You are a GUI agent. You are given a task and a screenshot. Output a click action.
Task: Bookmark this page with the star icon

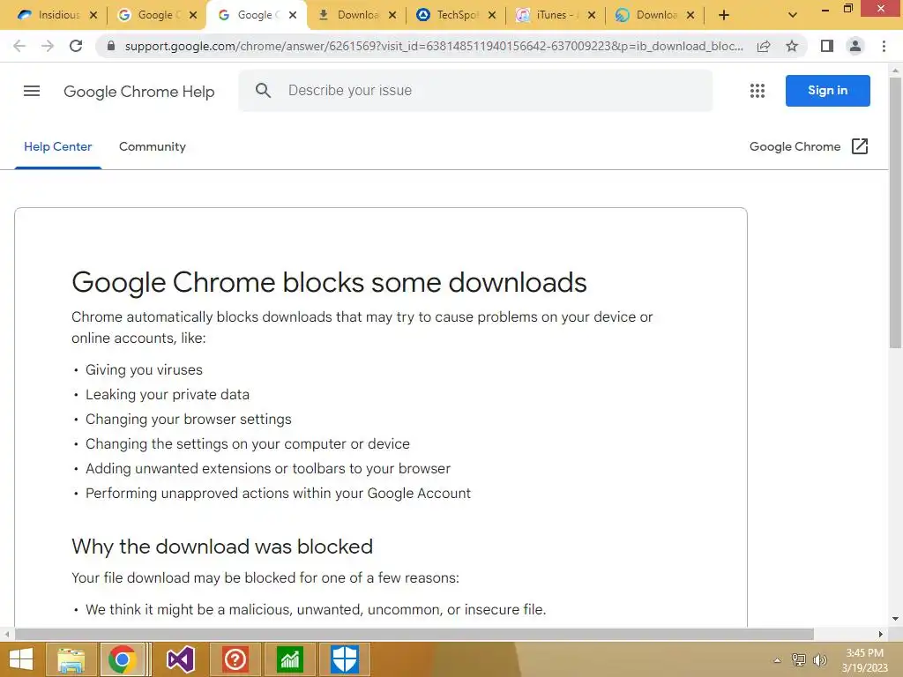[793, 46]
